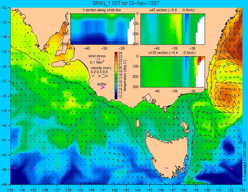Click the "drifter" legend label
Image resolution: width=248 pixels, height=192 pixels.
[102, 84]
